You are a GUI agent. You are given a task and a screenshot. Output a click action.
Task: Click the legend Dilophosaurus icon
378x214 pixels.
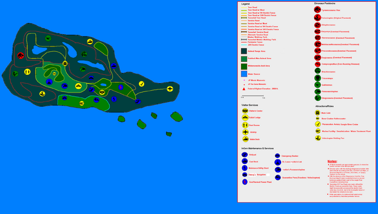pos(318,25)
